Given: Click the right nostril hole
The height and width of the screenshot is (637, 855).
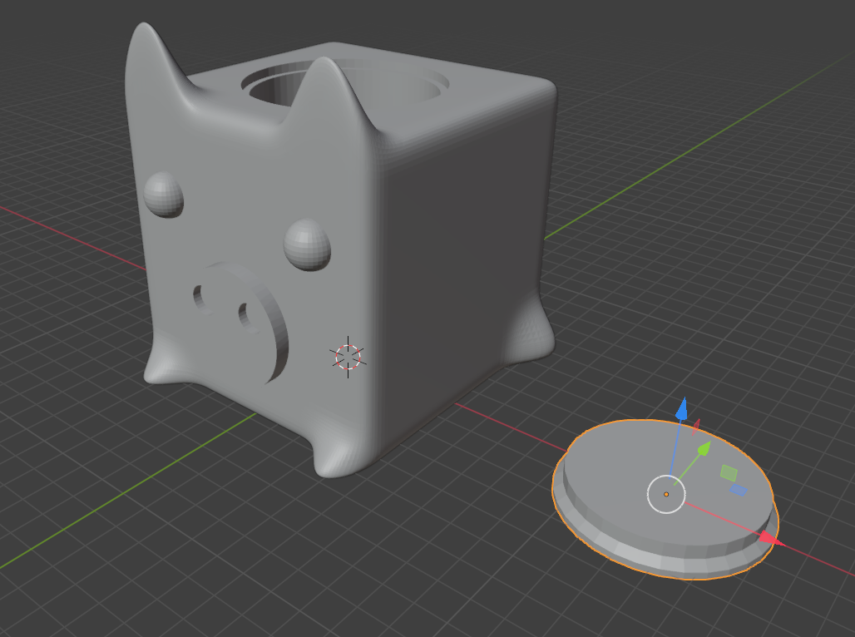Looking at the screenshot, I should (x=248, y=318).
